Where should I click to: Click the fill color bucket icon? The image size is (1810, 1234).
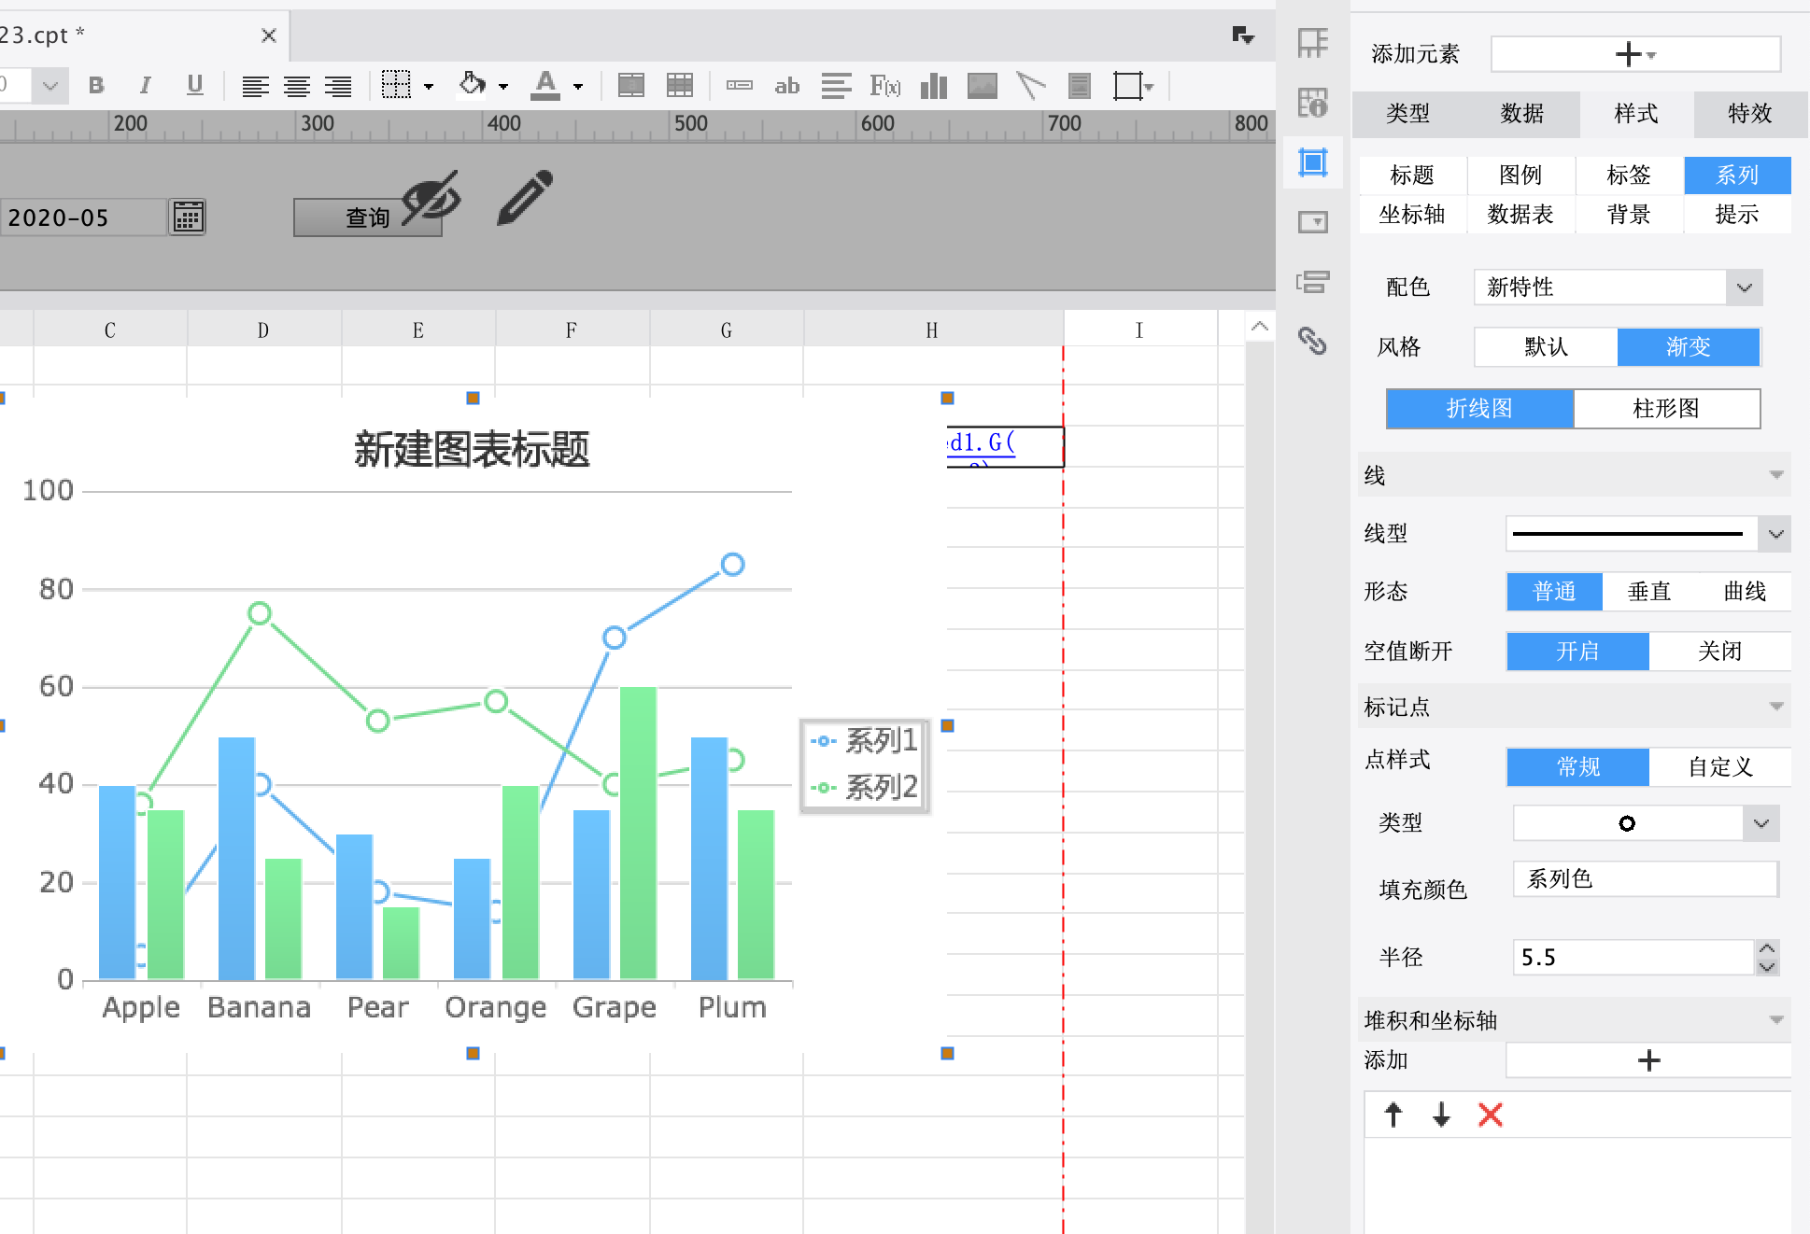473,85
